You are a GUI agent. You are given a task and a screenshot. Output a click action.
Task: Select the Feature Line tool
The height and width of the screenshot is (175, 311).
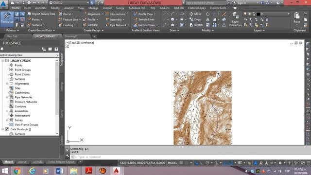[x=69, y=19]
